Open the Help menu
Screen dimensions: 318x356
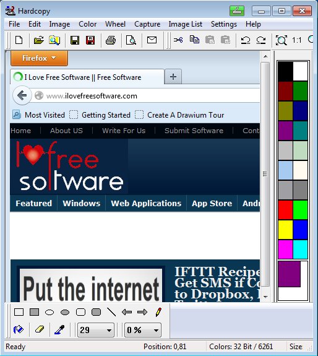tap(253, 24)
